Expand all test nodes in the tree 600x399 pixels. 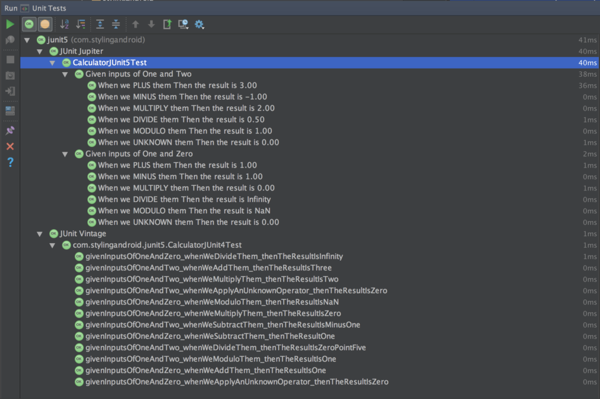(x=100, y=24)
